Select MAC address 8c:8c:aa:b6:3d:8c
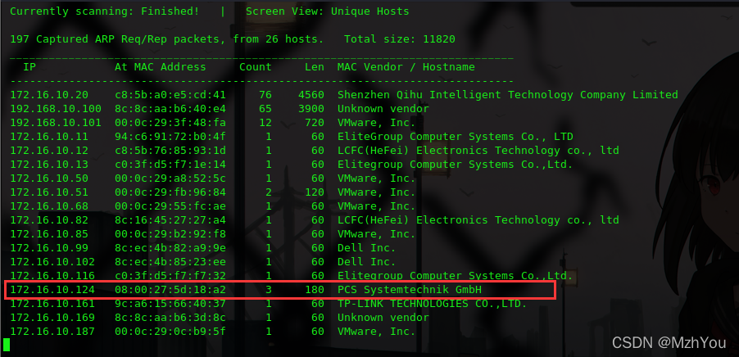This screenshot has height=357, width=739. pos(170,318)
